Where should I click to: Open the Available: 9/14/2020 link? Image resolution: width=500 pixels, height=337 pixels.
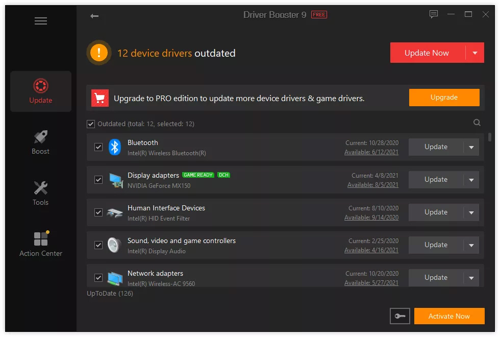[x=371, y=218]
